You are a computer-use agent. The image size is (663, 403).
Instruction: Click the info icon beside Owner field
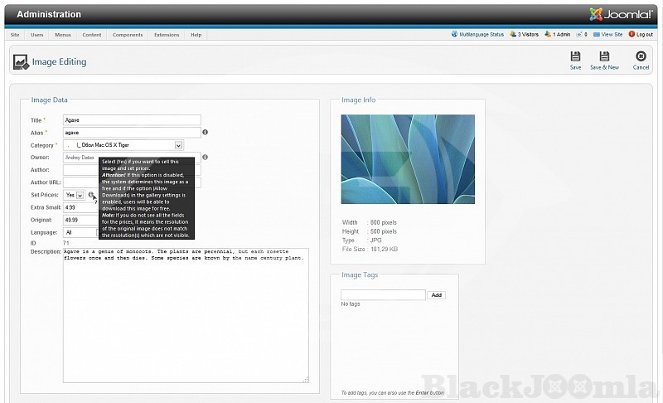[x=205, y=157]
